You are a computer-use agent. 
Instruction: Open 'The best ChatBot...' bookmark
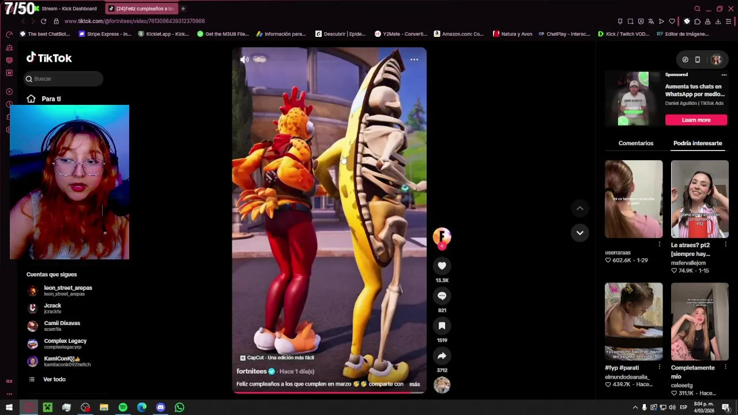pyautogui.click(x=45, y=34)
